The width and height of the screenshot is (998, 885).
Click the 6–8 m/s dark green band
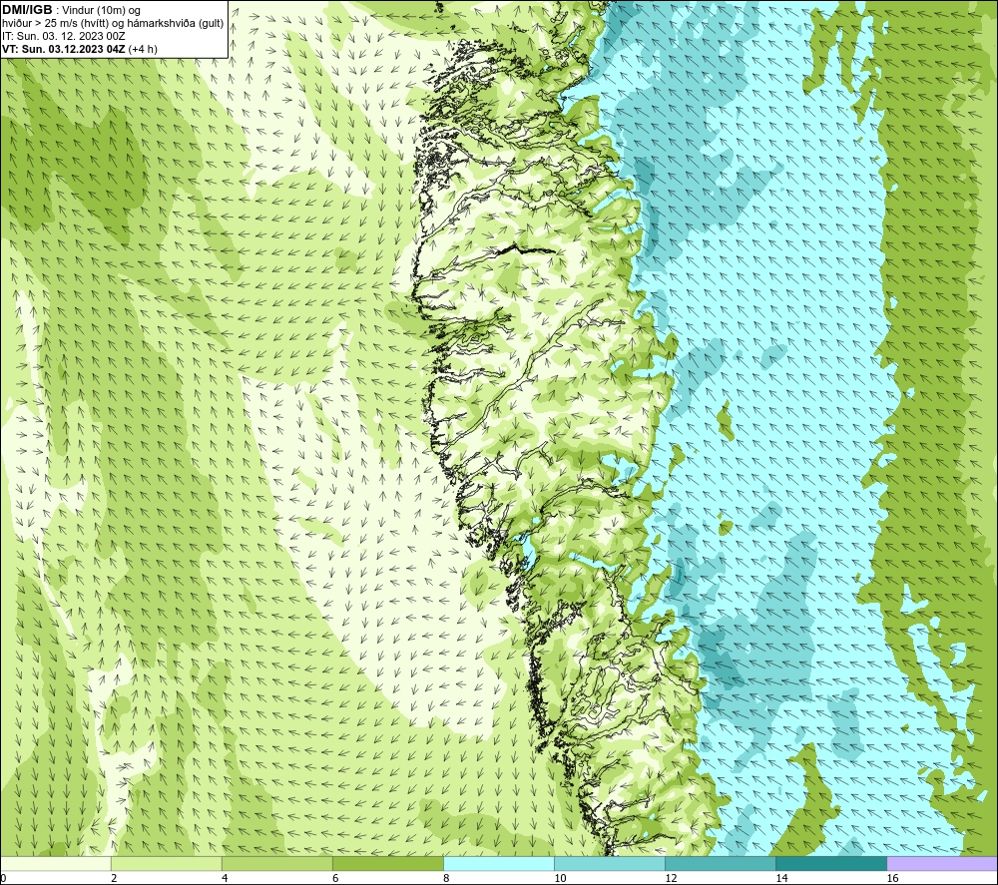click(x=387, y=863)
